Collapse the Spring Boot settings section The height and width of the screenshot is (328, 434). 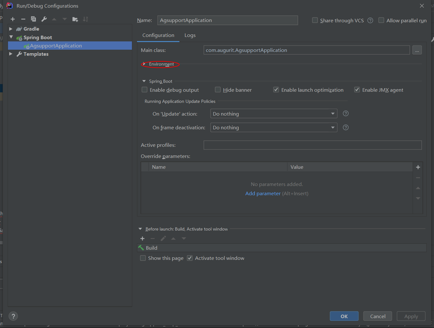click(144, 81)
